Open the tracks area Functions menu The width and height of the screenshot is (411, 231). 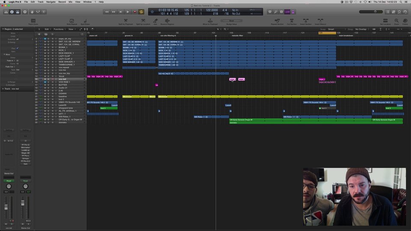click(59, 30)
